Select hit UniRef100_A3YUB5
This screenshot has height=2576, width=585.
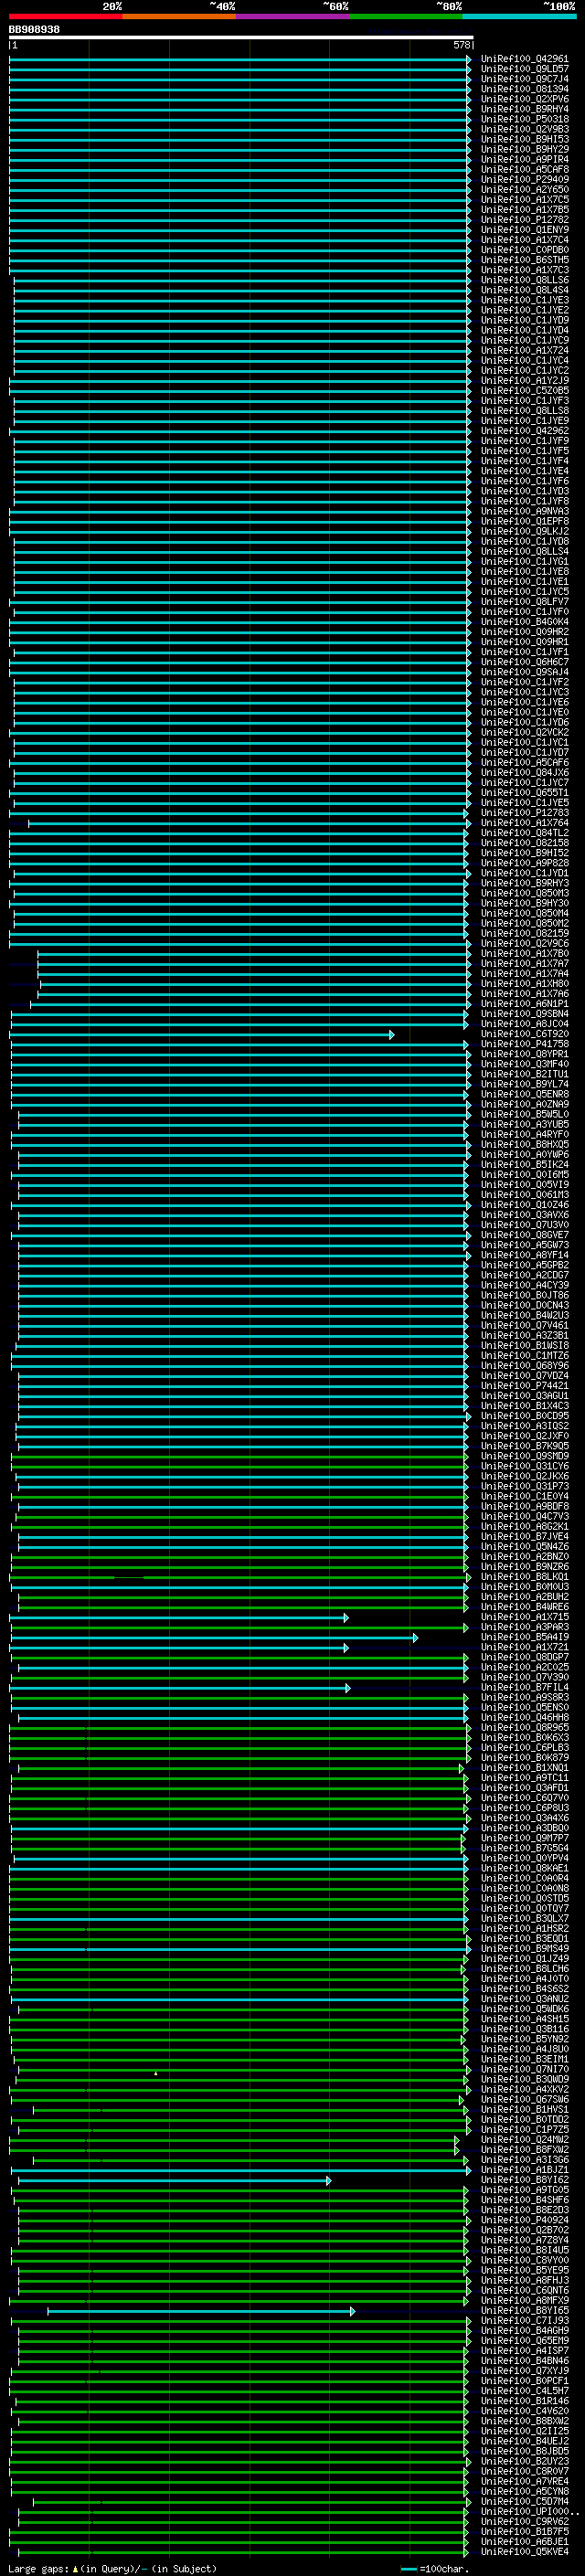[x=524, y=1124]
